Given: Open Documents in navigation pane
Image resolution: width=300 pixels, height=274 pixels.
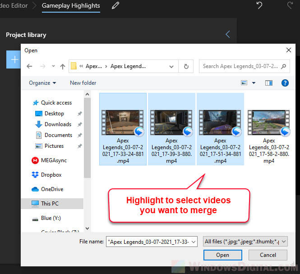Looking at the screenshot, I should pyautogui.click(x=54, y=135).
